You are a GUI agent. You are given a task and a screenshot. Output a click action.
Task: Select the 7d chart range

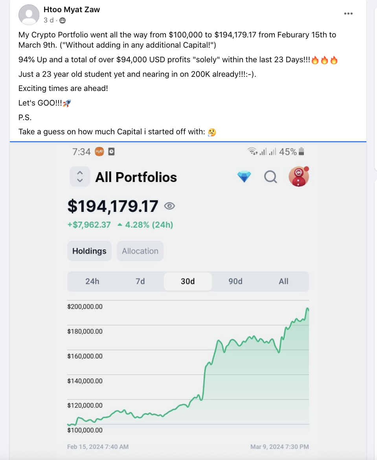[140, 281]
